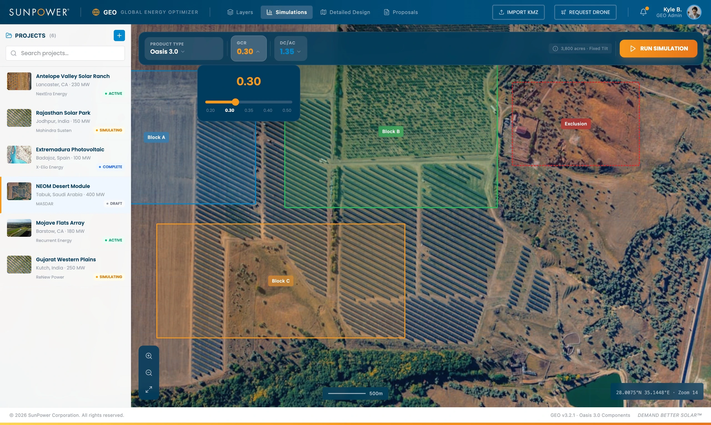
Task: Collapse the GCR 0.30 dropdown
Action: click(x=249, y=49)
